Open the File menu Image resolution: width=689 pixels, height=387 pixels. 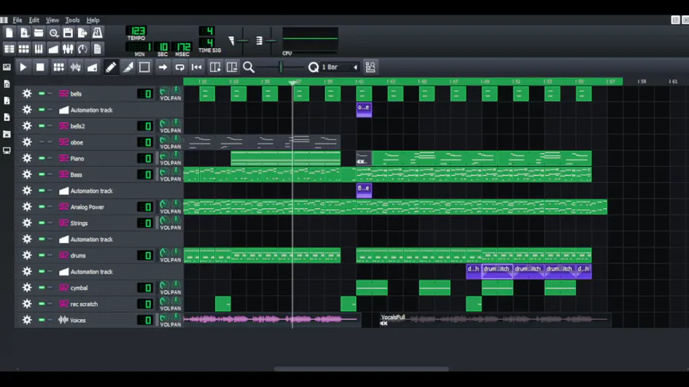coord(18,20)
